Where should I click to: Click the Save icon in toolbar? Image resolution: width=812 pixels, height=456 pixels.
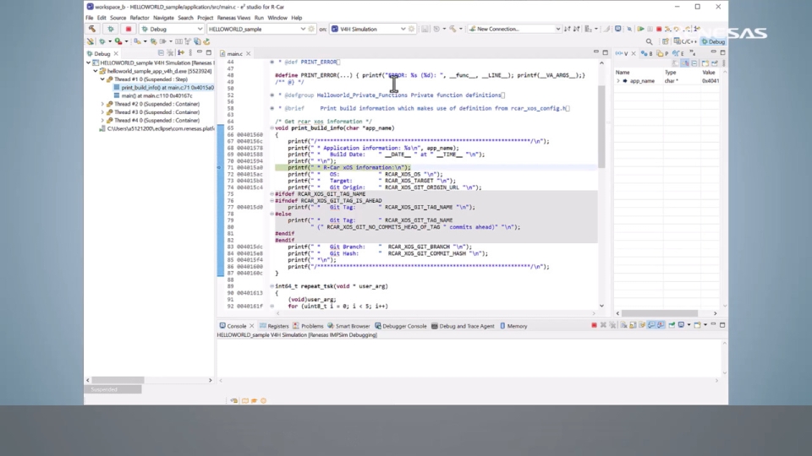tap(425, 29)
